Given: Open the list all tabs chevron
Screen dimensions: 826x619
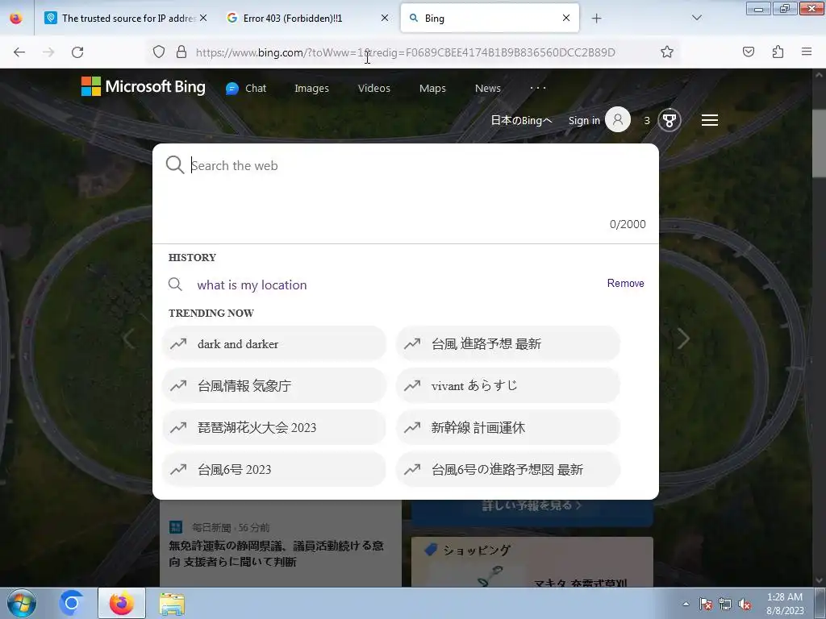Looking at the screenshot, I should pos(696,18).
